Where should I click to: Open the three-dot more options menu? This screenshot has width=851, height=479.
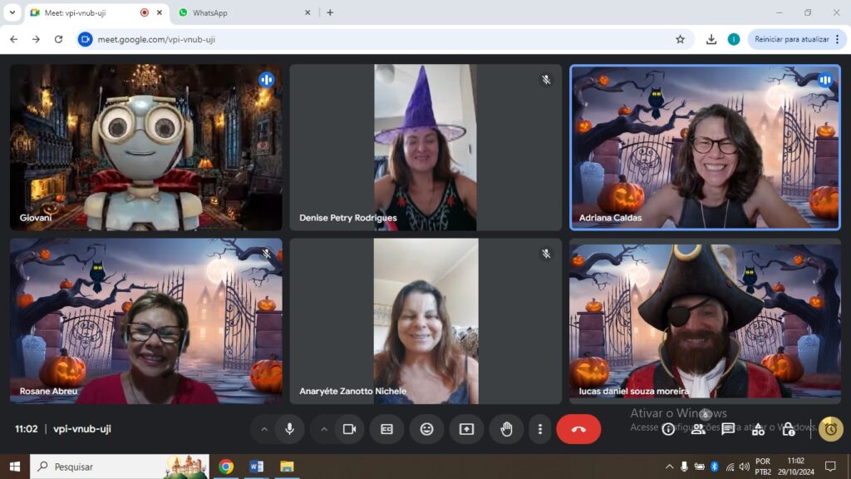(540, 429)
